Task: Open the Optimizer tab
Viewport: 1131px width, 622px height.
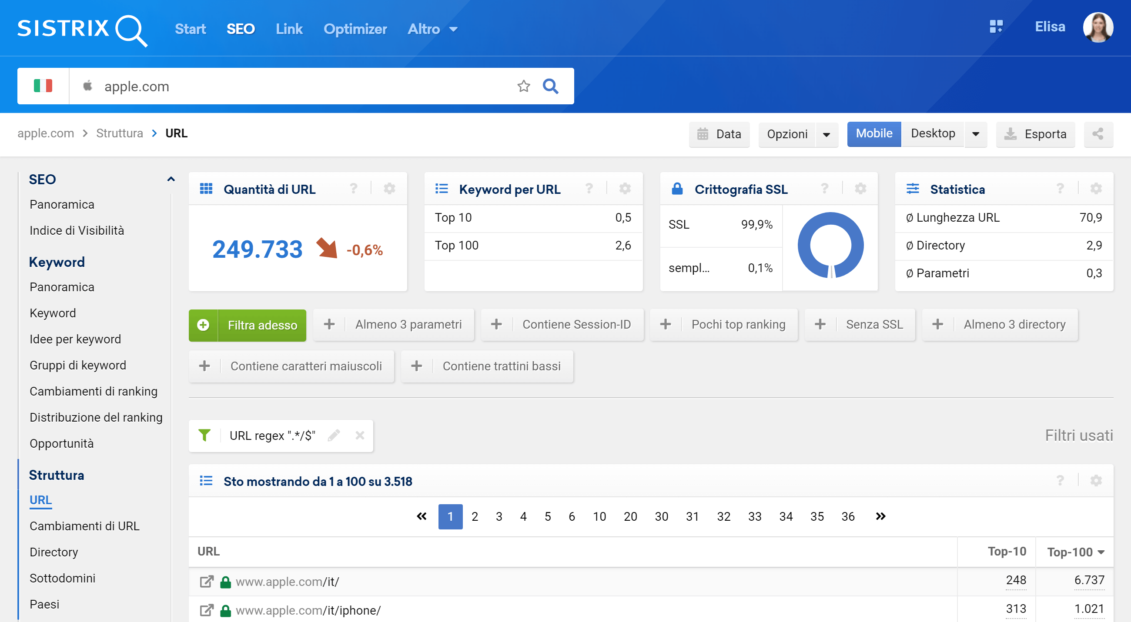Action: (355, 29)
